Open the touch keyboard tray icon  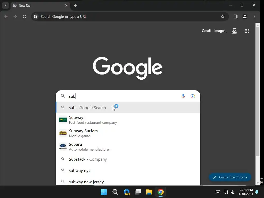pyautogui.click(x=218, y=192)
